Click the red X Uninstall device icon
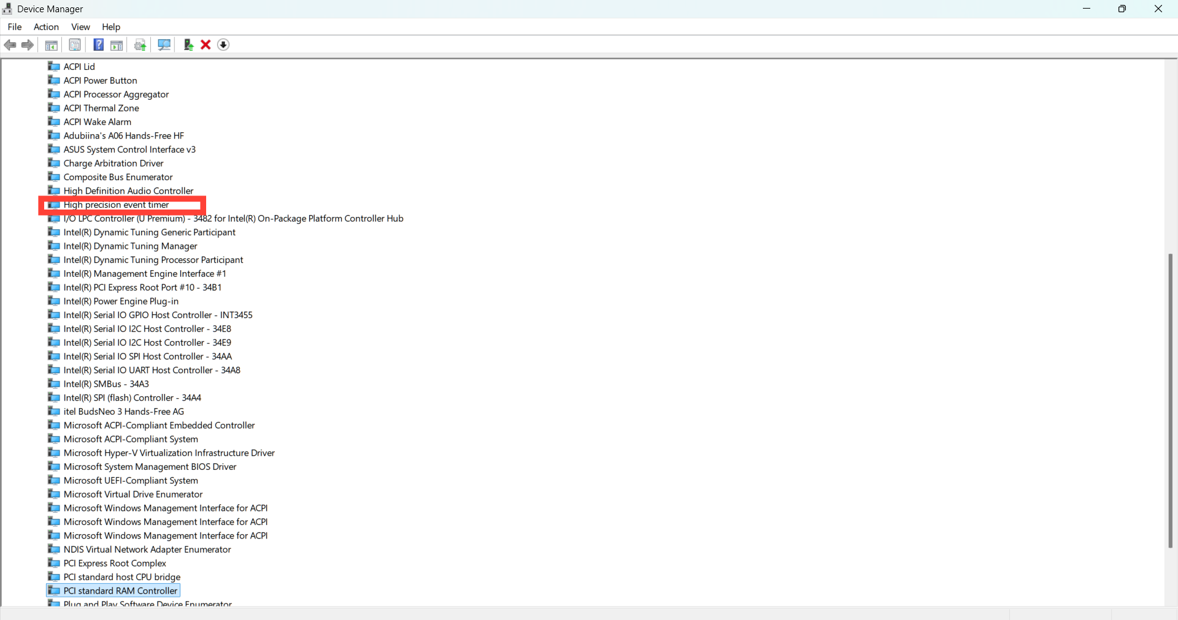Image resolution: width=1178 pixels, height=620 pixels. (206, 45)
